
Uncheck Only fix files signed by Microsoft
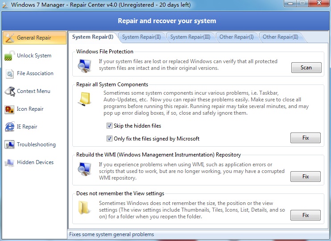[110, 138]
